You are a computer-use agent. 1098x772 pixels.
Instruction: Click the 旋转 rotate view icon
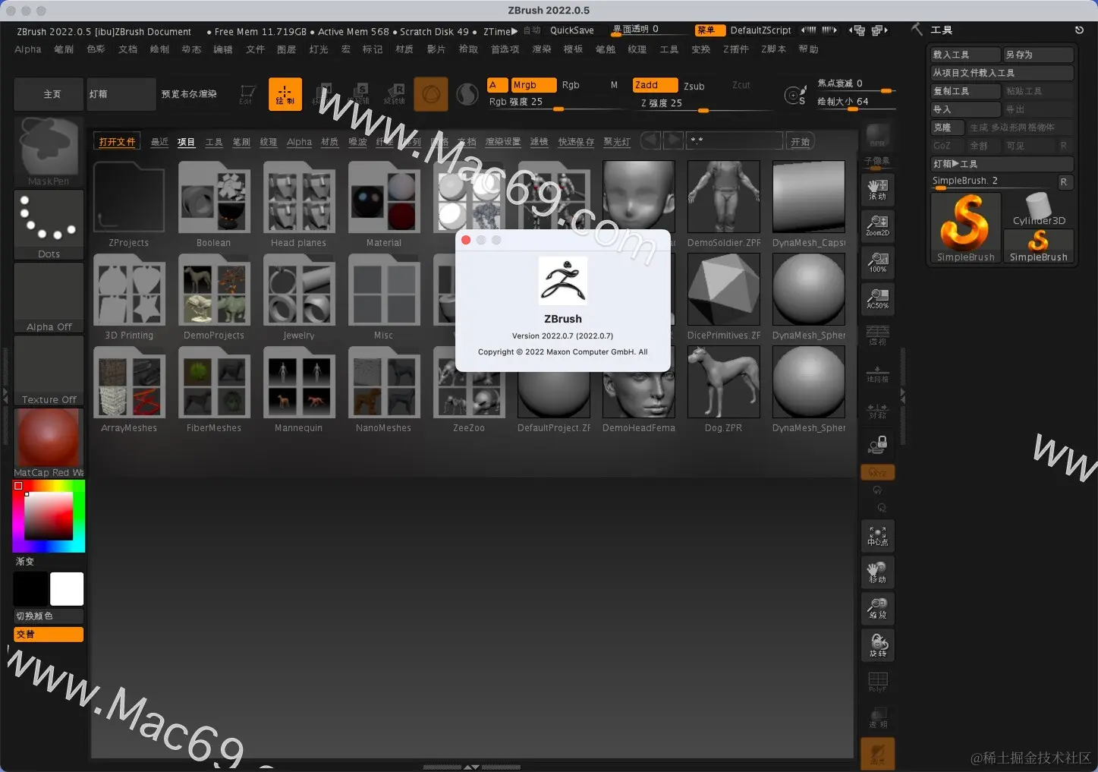coord(878,644)
